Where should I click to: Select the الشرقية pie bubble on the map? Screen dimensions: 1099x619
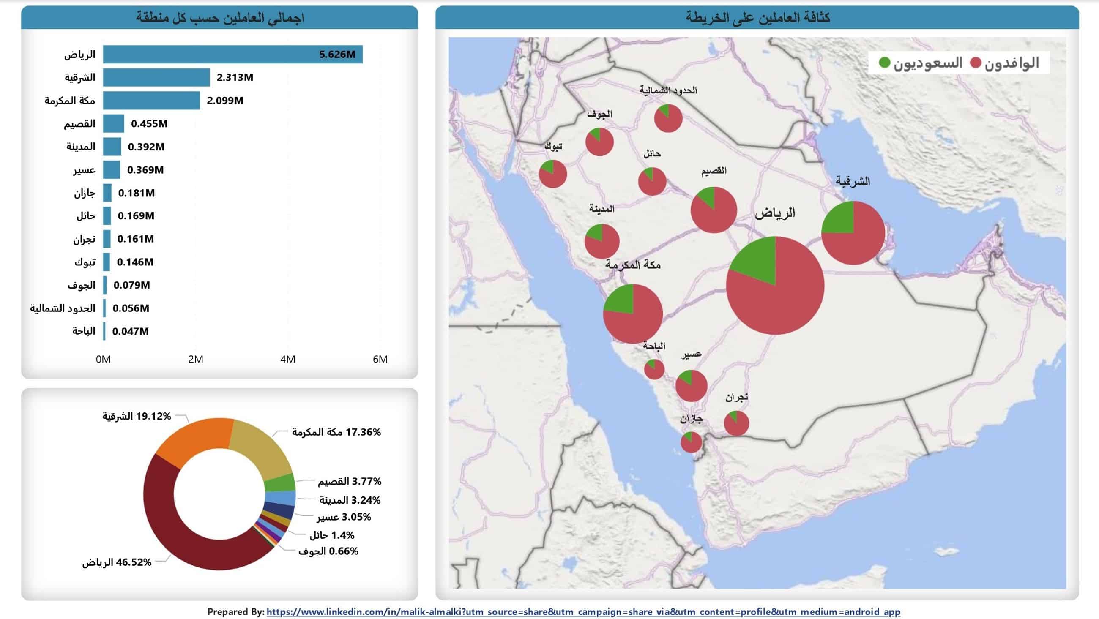pos(853,233)
